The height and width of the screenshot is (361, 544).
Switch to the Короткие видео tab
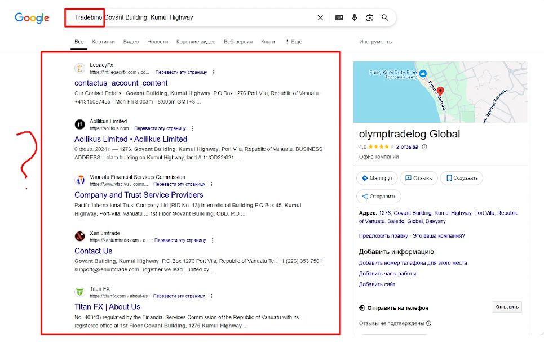pos(196,42)
